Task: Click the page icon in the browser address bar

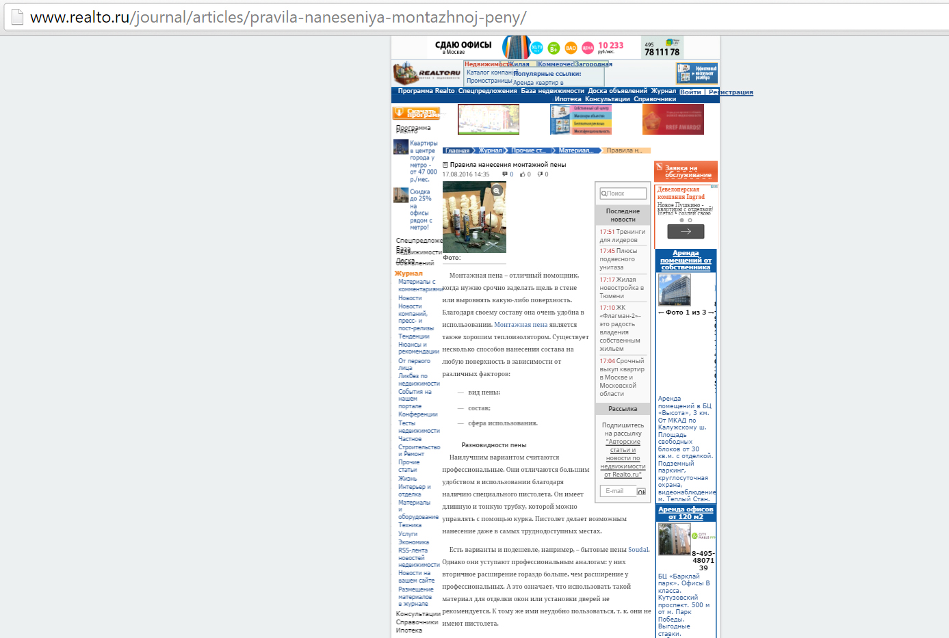Action: [x=18, y=17]
